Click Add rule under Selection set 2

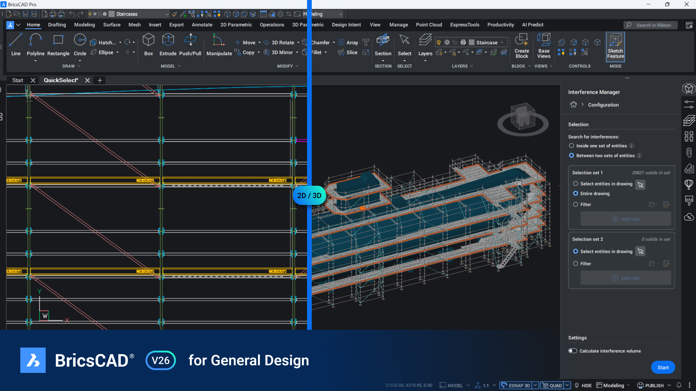point(626,278)
